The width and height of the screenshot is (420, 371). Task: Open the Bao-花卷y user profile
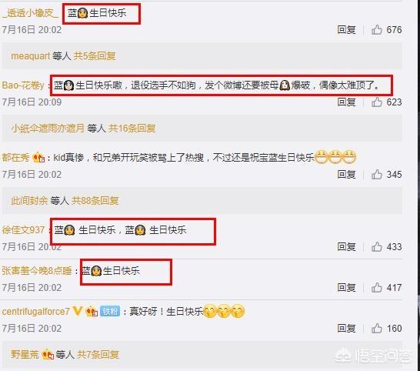[x=23, y=85]
